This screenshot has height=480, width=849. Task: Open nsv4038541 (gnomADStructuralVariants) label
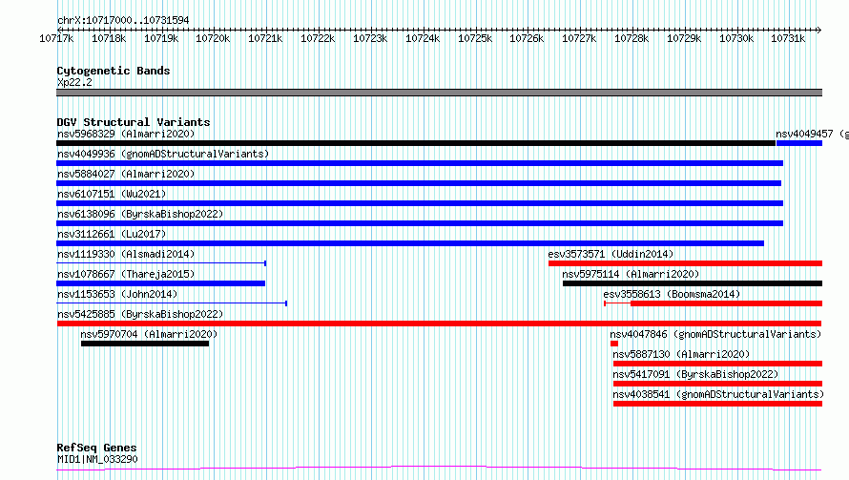(718, 394)
